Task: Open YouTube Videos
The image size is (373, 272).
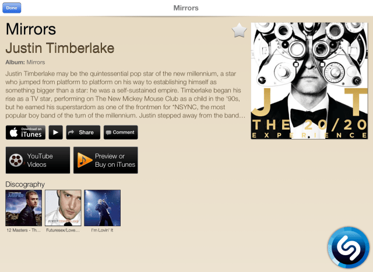Action: click(38, 160)
